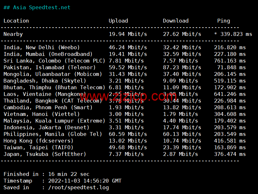Select the Ping column header
258x194 pixels.
(x=223, y=21)
